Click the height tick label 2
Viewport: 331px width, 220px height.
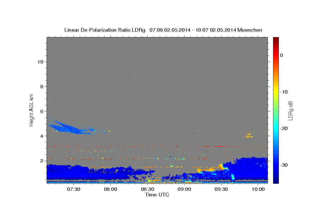42,161
